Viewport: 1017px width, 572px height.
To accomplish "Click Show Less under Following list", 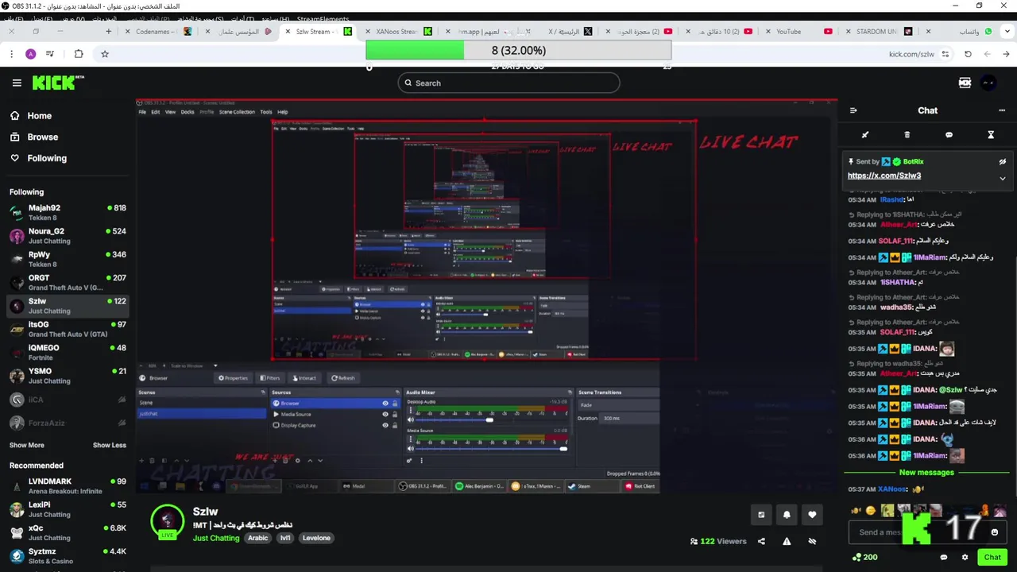I will click(x=110, y=445).
